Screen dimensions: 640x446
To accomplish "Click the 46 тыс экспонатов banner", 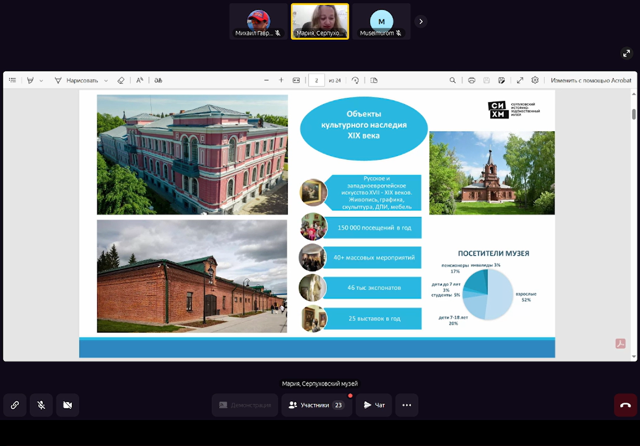I will pos(373,288).
